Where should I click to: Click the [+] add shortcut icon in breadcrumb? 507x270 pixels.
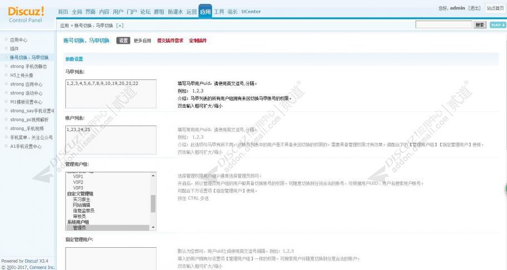[x=120, y=26]
